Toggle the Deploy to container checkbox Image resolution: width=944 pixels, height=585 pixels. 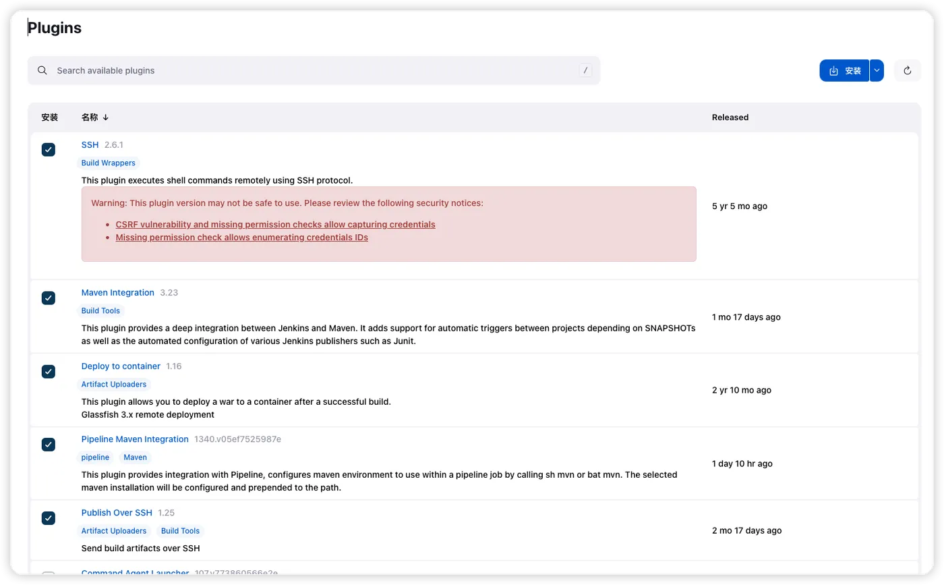pyautogui.click(x=49, y=371)
